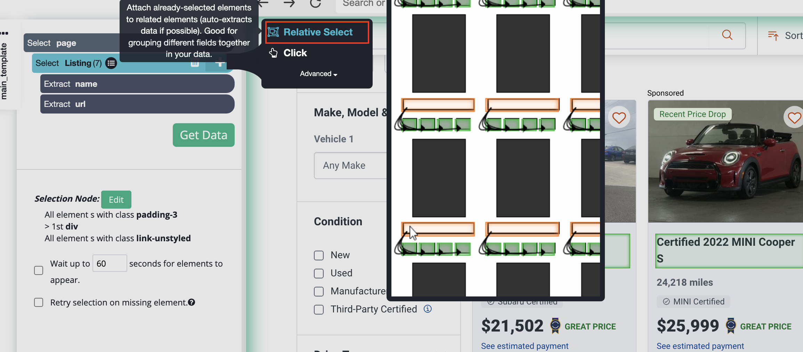803x352 pixels.
Task: Click the $25,999 price
Action: click(688, 326)
